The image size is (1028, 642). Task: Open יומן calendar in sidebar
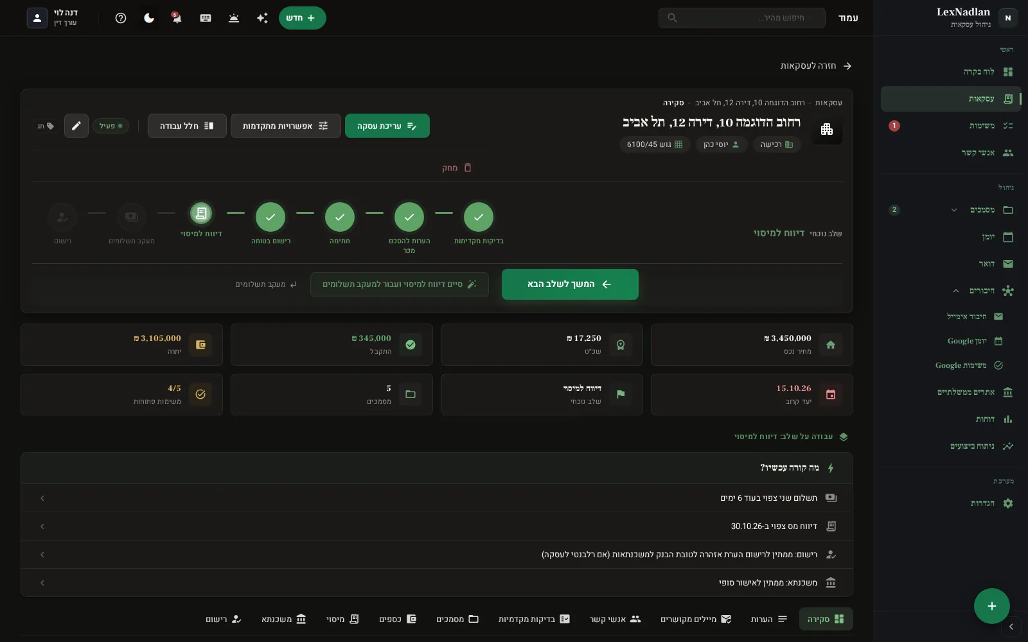pyautogui.click(x=951, y=237)
